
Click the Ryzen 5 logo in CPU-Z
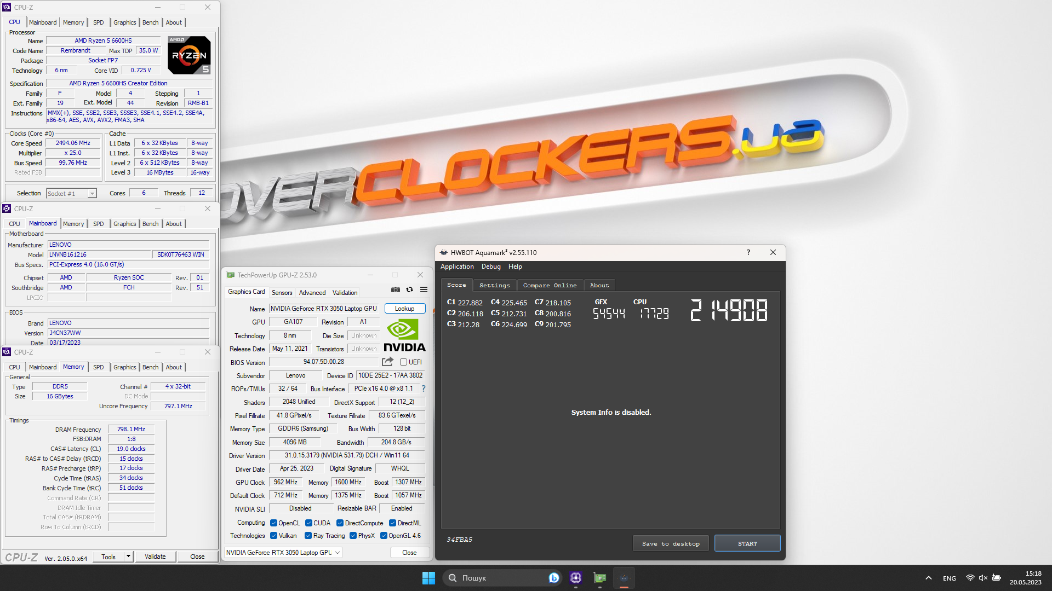(189, 55)
